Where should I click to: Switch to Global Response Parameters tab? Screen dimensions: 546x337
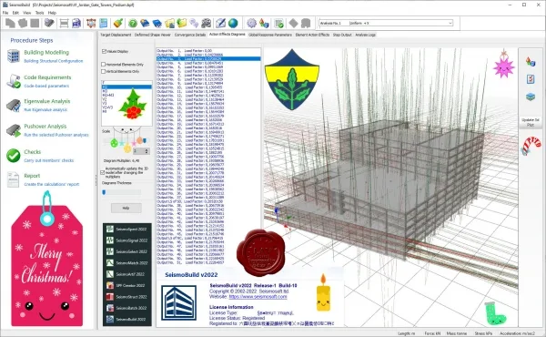pyautogui.click(x=270, y=35)
